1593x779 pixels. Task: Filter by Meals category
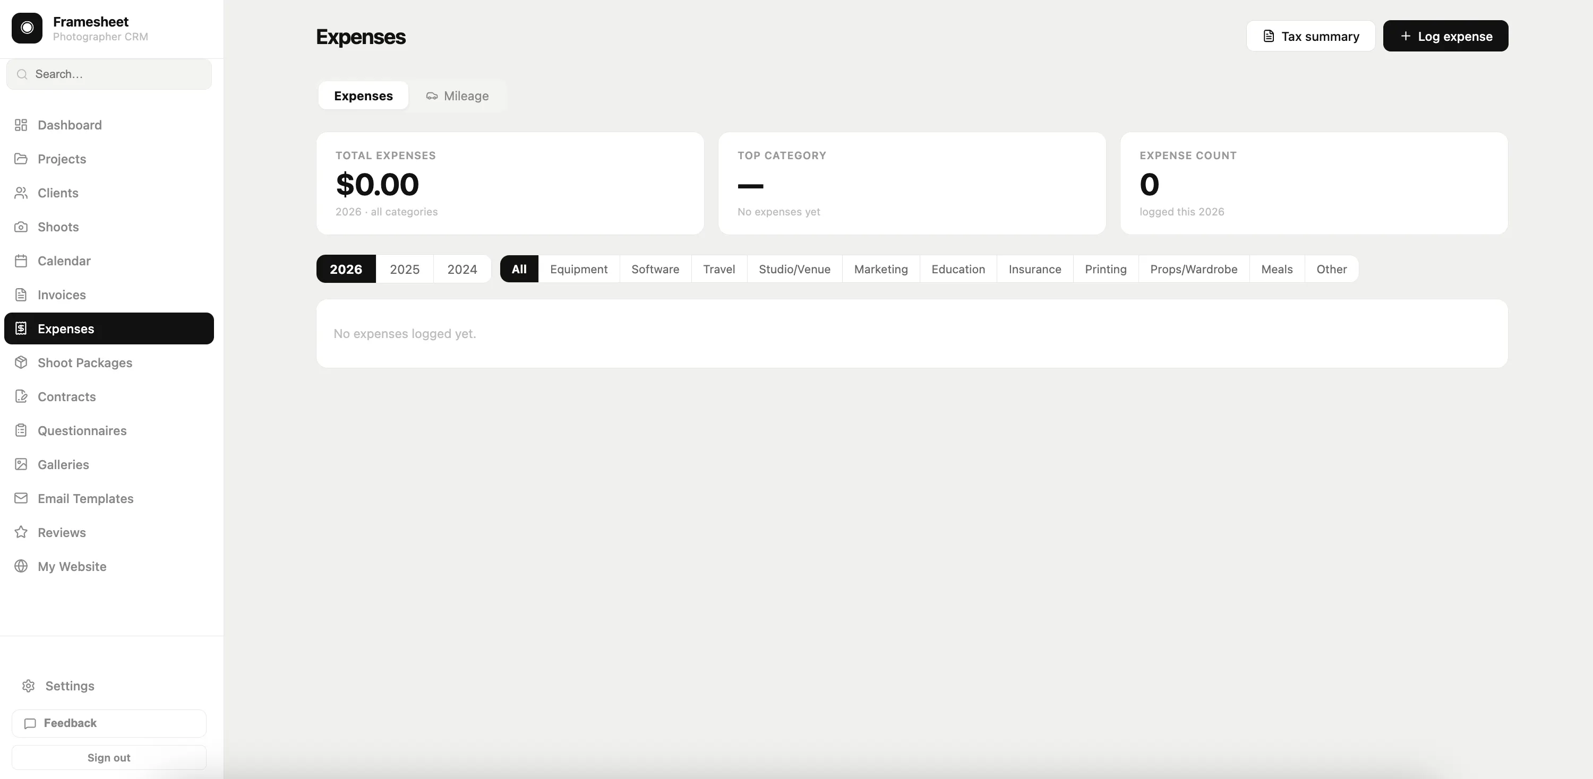point(1277,269)
